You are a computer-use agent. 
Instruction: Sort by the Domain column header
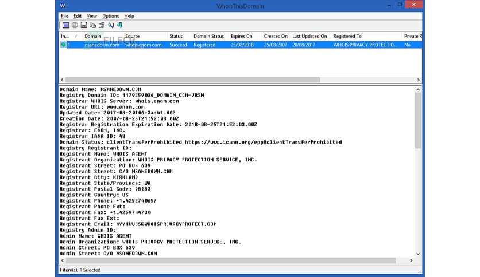93,36
